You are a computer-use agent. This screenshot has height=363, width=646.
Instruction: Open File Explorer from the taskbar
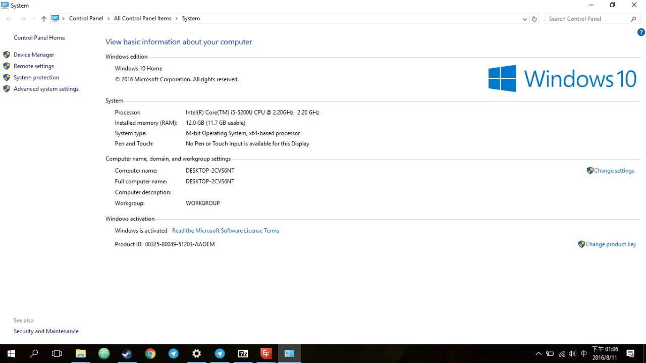81,353
